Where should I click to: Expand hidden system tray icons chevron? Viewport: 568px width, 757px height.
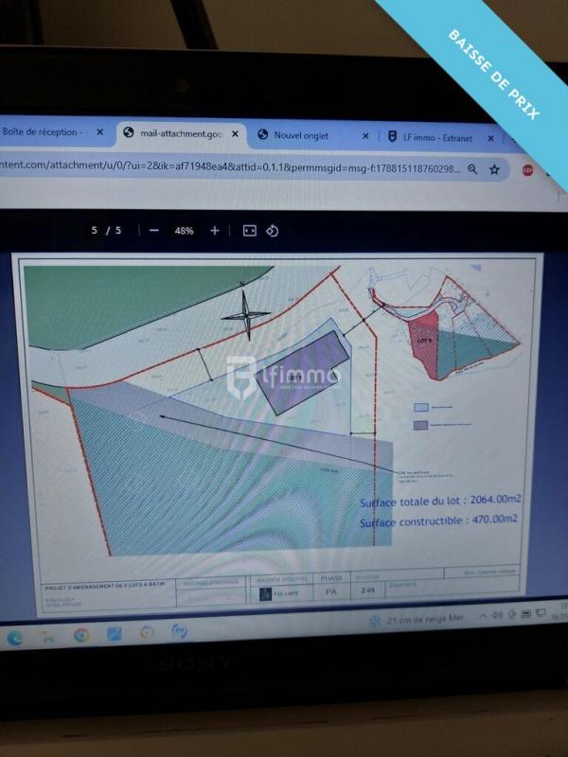[484, 616]
